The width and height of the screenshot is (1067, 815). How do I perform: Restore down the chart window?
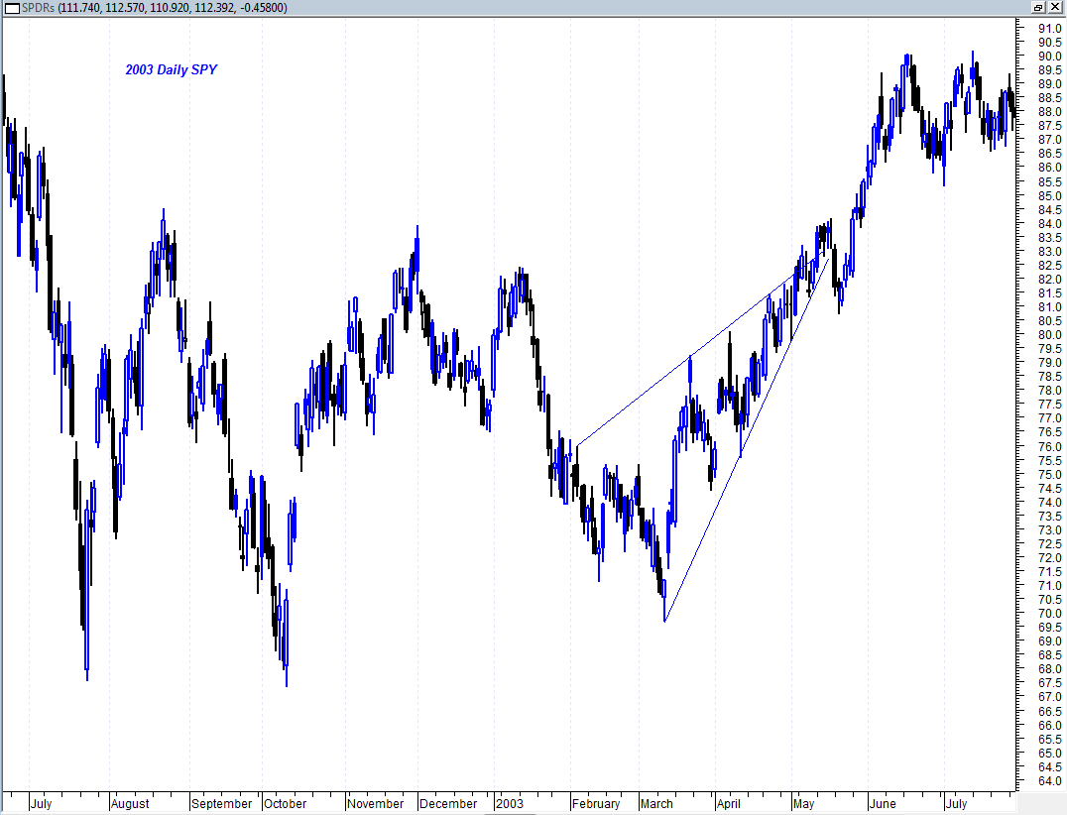[x=1037, y=7]
